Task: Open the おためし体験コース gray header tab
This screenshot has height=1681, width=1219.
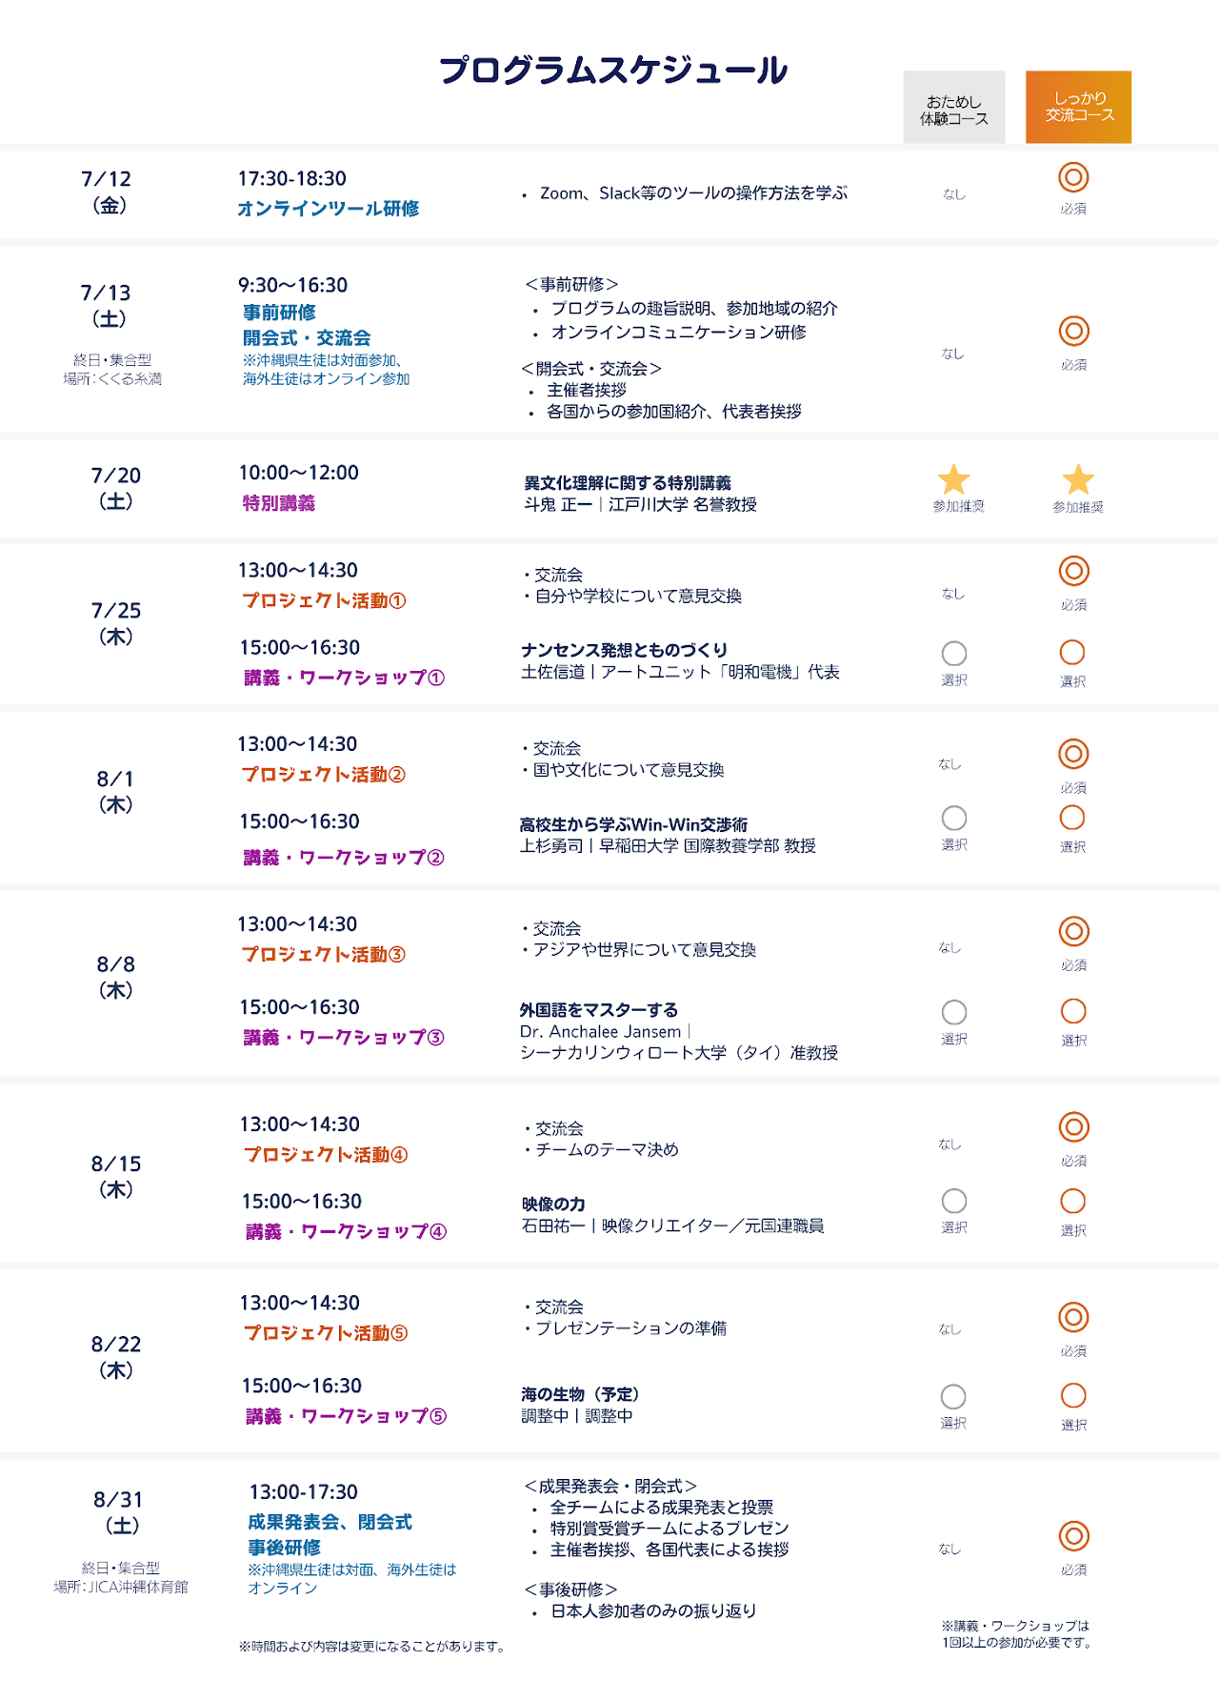Action: click(953, 108)
